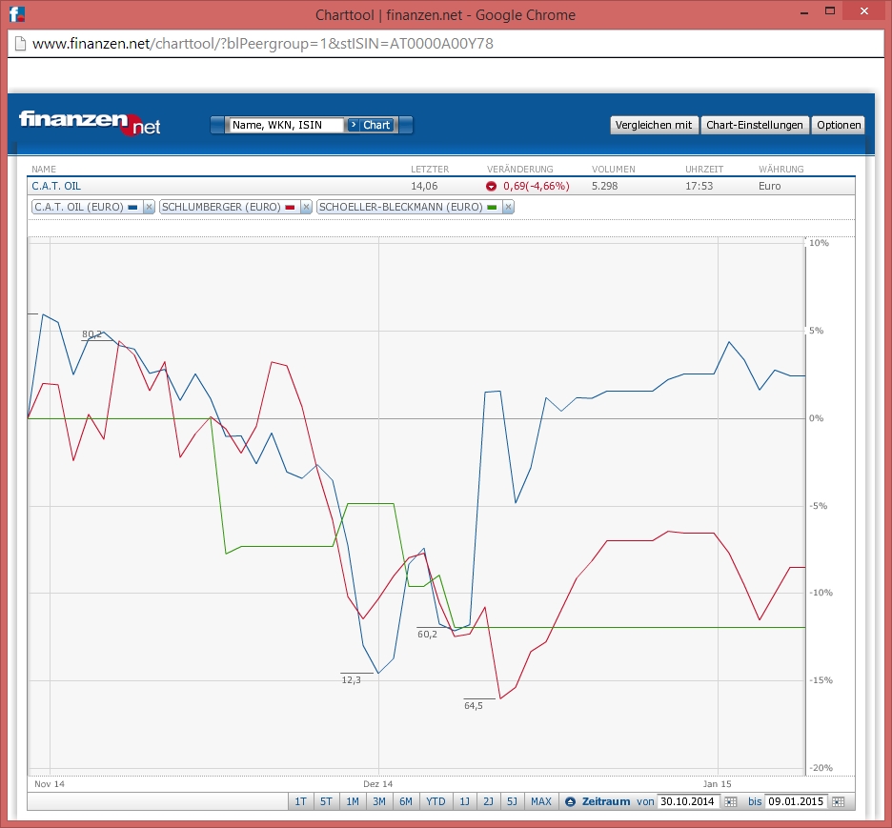Click the Dez 14 axis label
Screen dimensions: 892x828
[377, 783]
